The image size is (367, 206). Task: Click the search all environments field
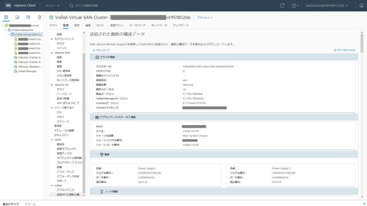(x=87, y=5)
